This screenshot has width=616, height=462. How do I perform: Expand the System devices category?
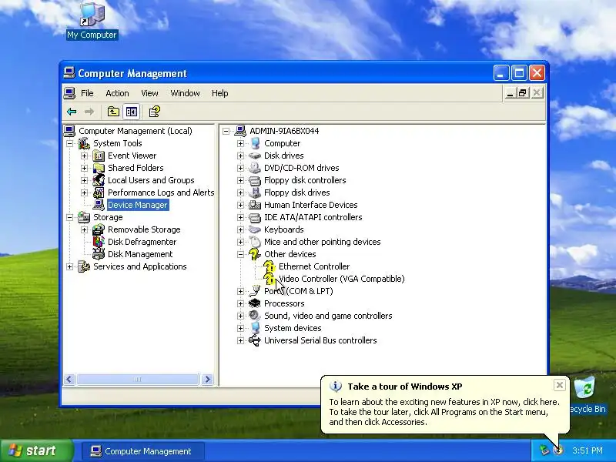tap(240, 329)
